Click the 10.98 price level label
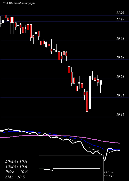The image size is (129, 181). tap(120, 39)
